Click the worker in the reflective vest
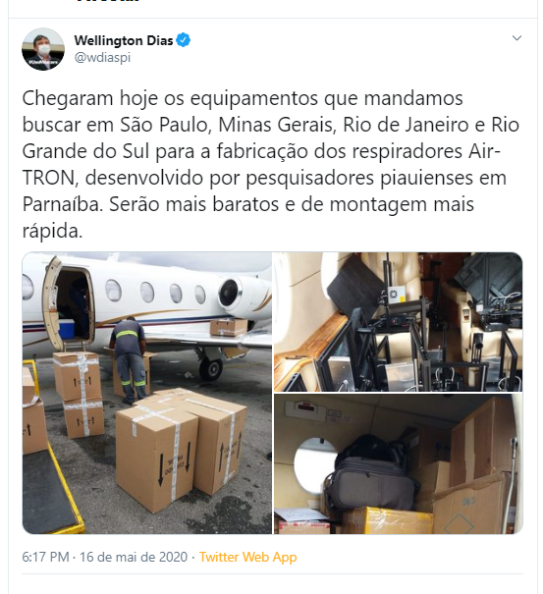543x594 pixels. coord(129,360)
